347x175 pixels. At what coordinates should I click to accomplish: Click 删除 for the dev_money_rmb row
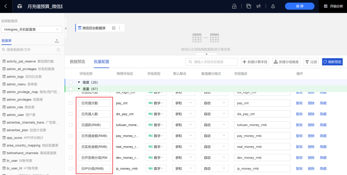click(x=311, y=158)
